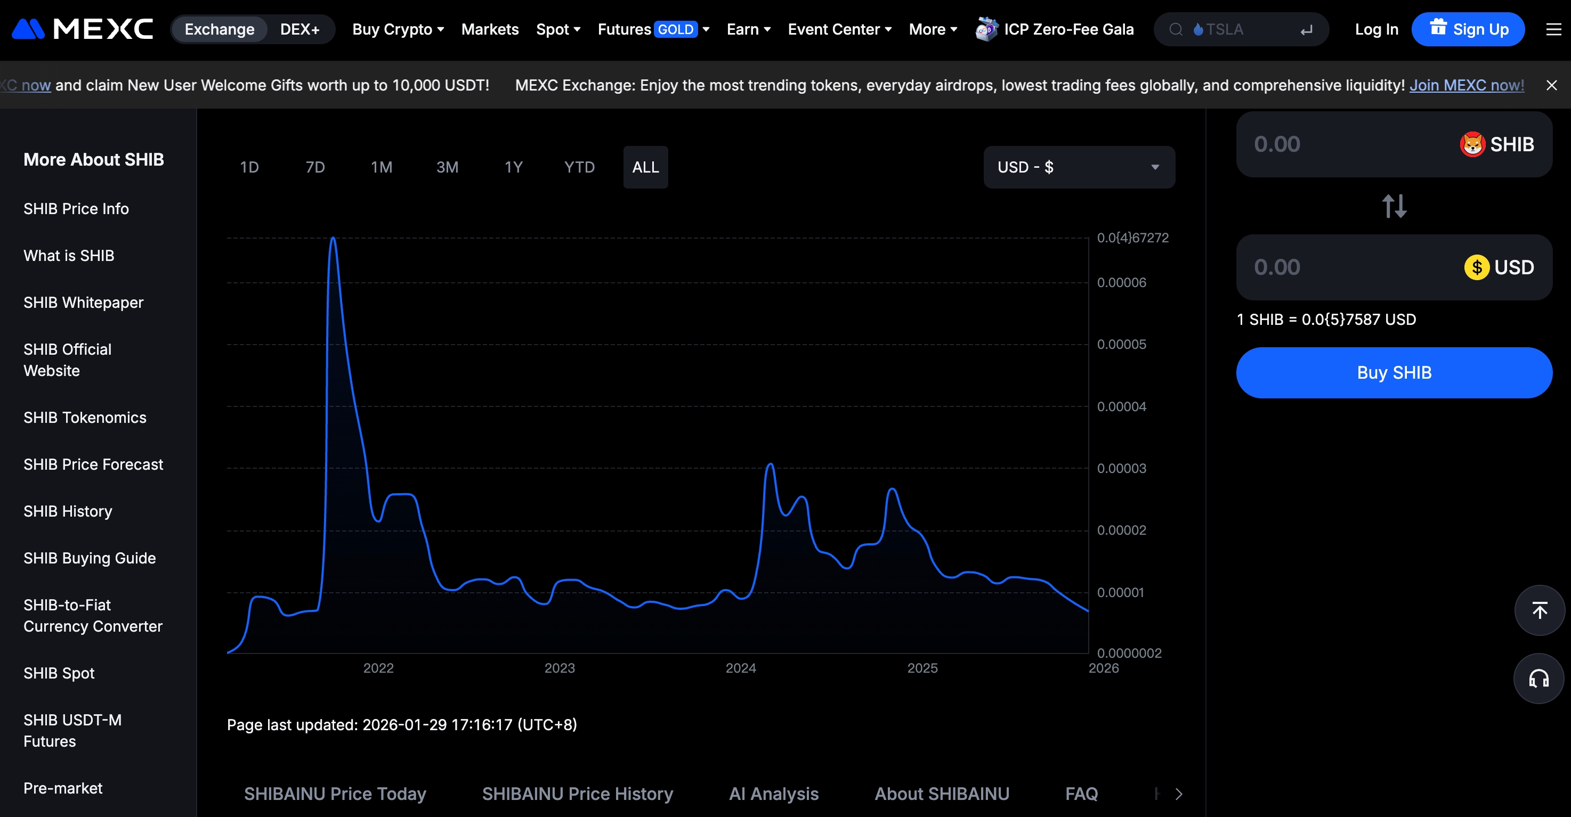Open the customer support headset icon
Image resolution: width=1571 pixels, height=817 pixels.
tap(1538, 679)
